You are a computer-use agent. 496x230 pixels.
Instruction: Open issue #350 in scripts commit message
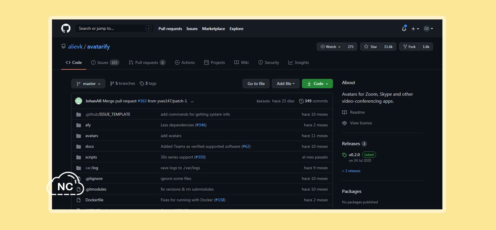[x=200, y=157]
